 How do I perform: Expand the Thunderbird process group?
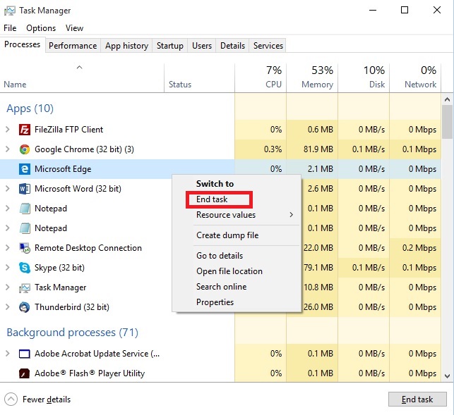(8, 307)
